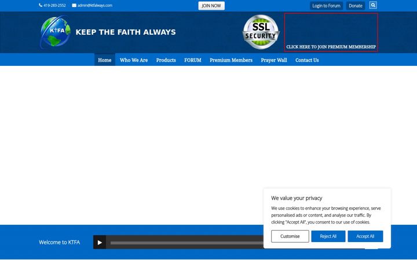Click the We value your privacy heading
This screenshot has width=417, height=260.
297,198
